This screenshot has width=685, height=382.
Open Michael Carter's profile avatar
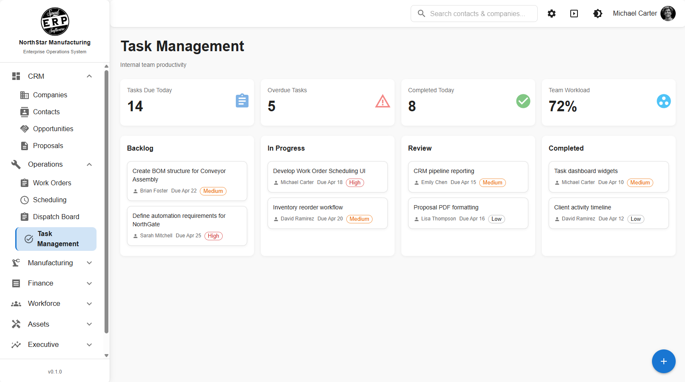click(x=668, y=14)
